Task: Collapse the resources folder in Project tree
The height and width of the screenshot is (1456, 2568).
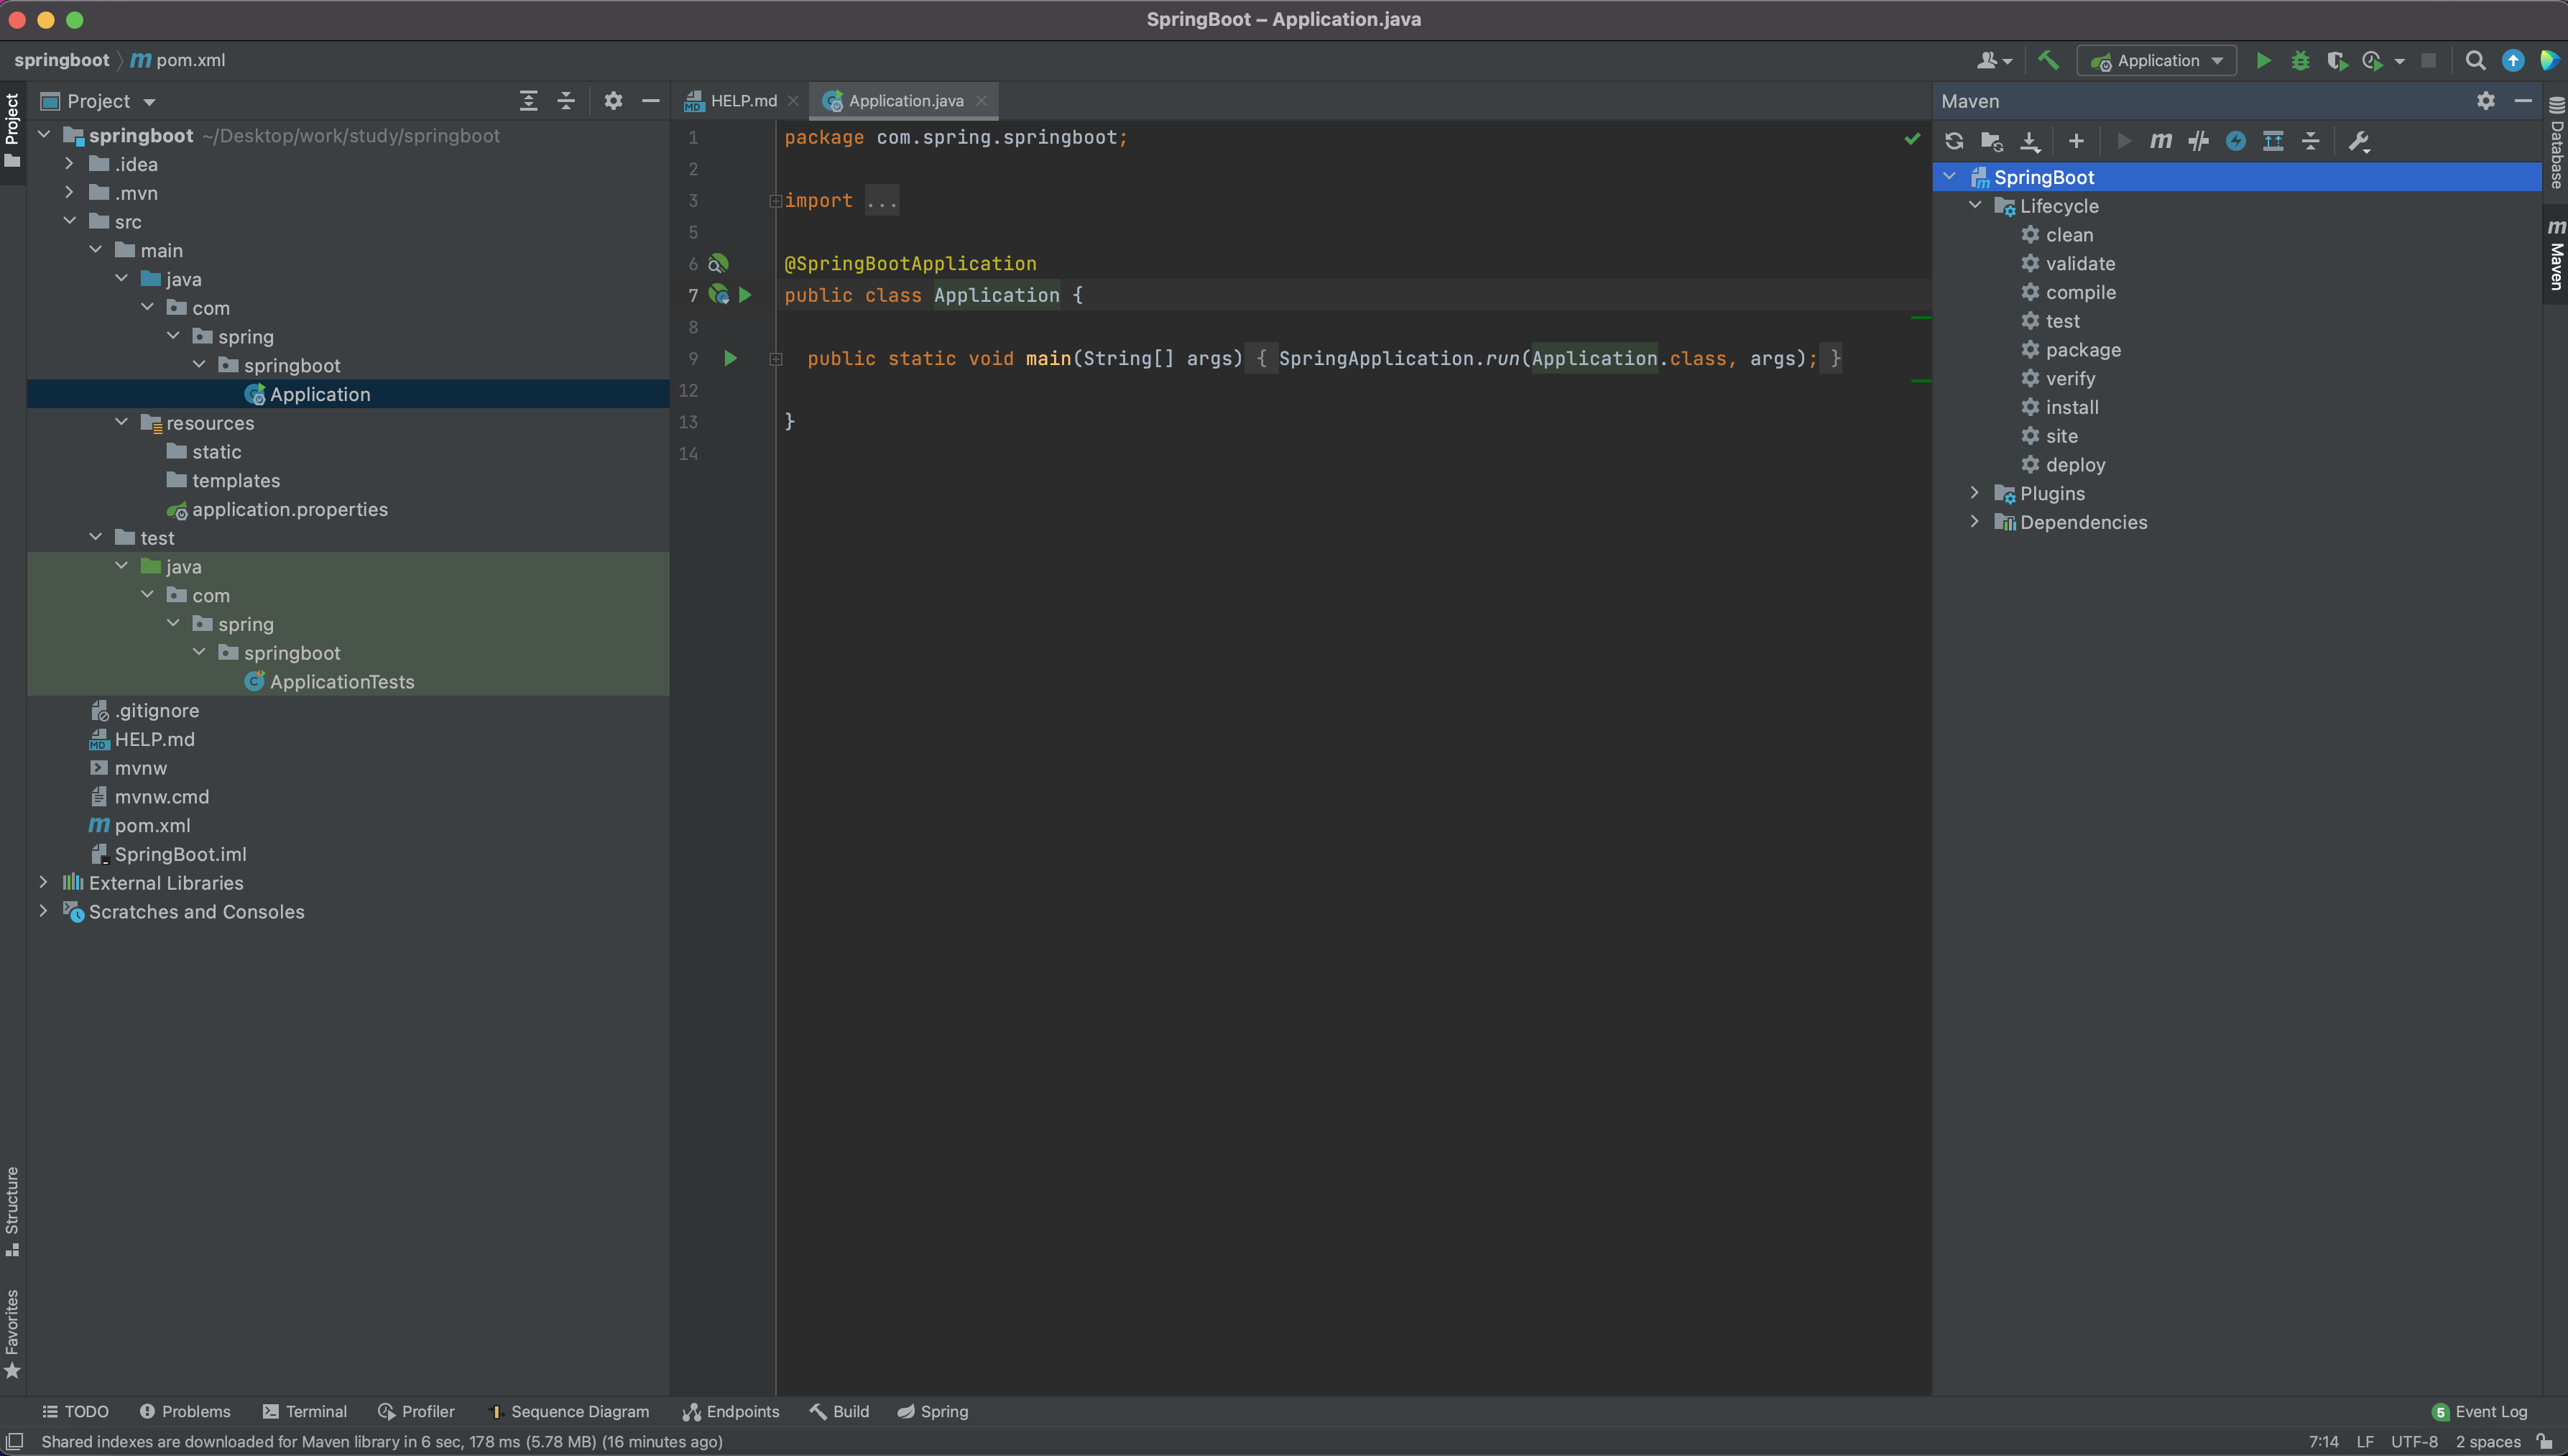Action: point(122,423)
